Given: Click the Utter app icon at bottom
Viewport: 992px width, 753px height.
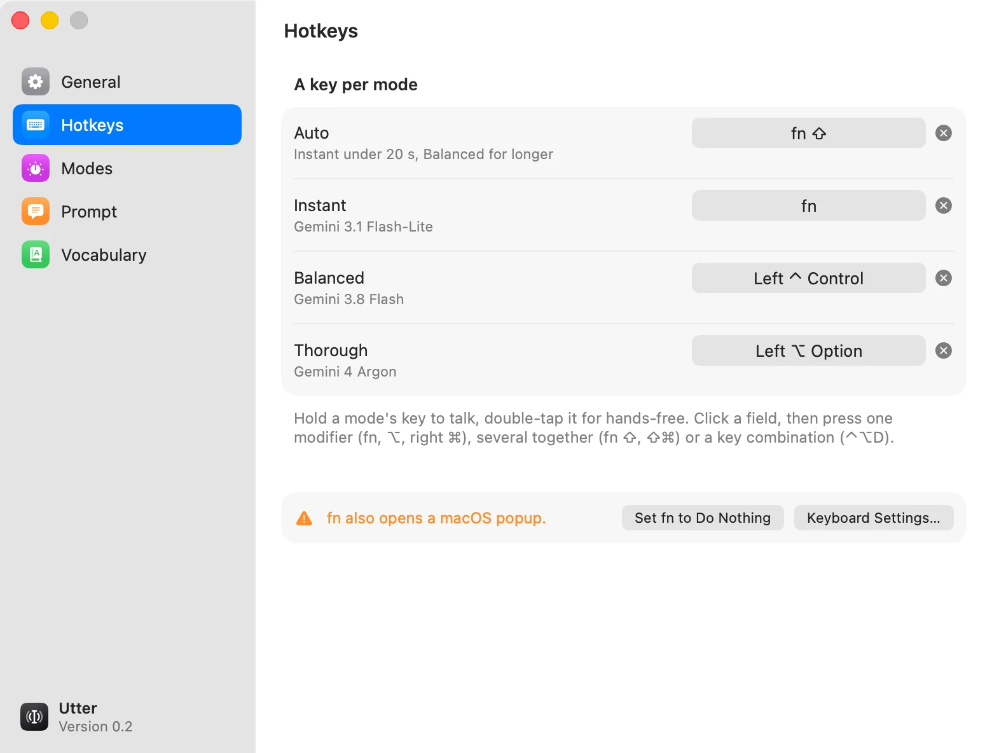Looking at the screenshot, I should [x=34, y=717].
